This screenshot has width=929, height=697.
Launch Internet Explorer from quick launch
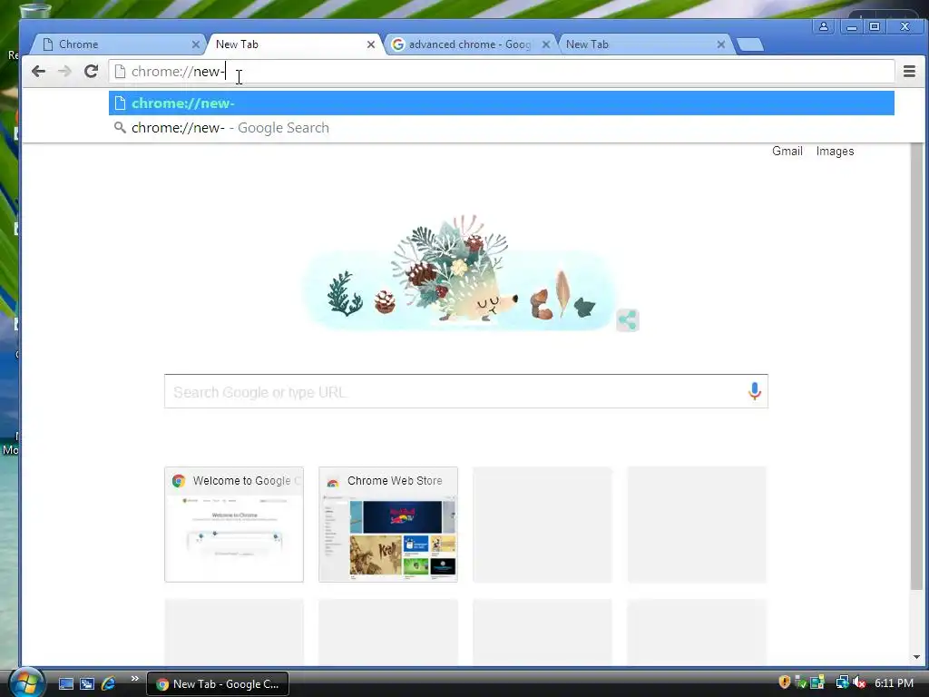tap(108, 684)
